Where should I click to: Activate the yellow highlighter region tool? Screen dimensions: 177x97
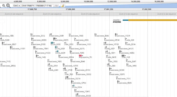pos(63,6)
